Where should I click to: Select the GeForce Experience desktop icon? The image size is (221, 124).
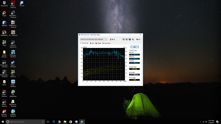tap(13, 44)
